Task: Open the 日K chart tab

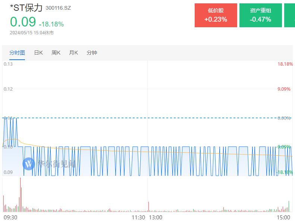Action: pyautogui.click(x=38, y=53)
